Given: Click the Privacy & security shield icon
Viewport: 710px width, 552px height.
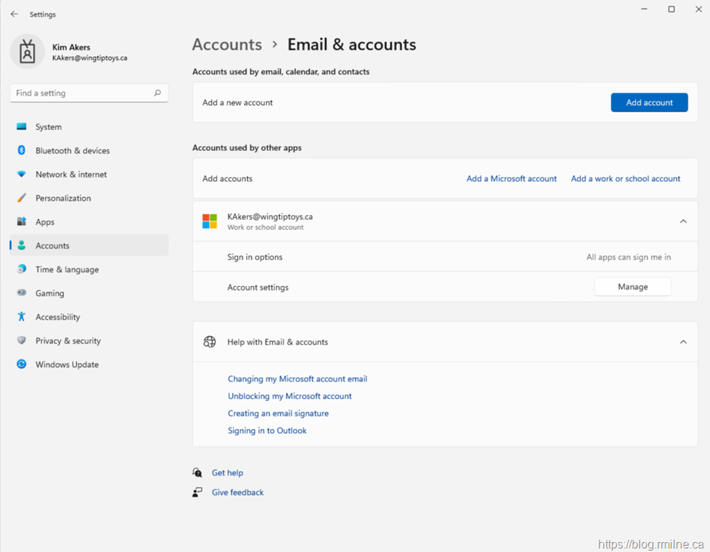Looking at the screenshot, I should coord(22,341).
